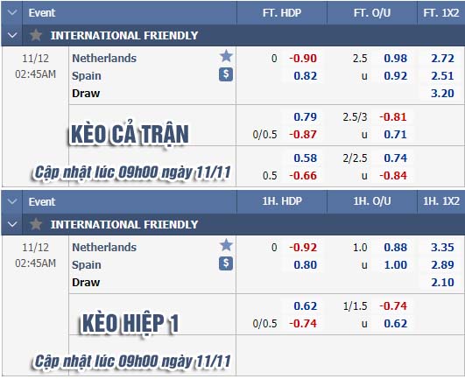Favorite the full-time Netherlands match star
The image size is (465, 379).
226,56
